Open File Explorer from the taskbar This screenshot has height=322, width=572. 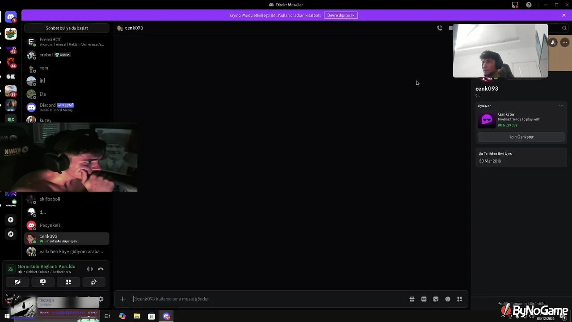(x=137, y=316)
